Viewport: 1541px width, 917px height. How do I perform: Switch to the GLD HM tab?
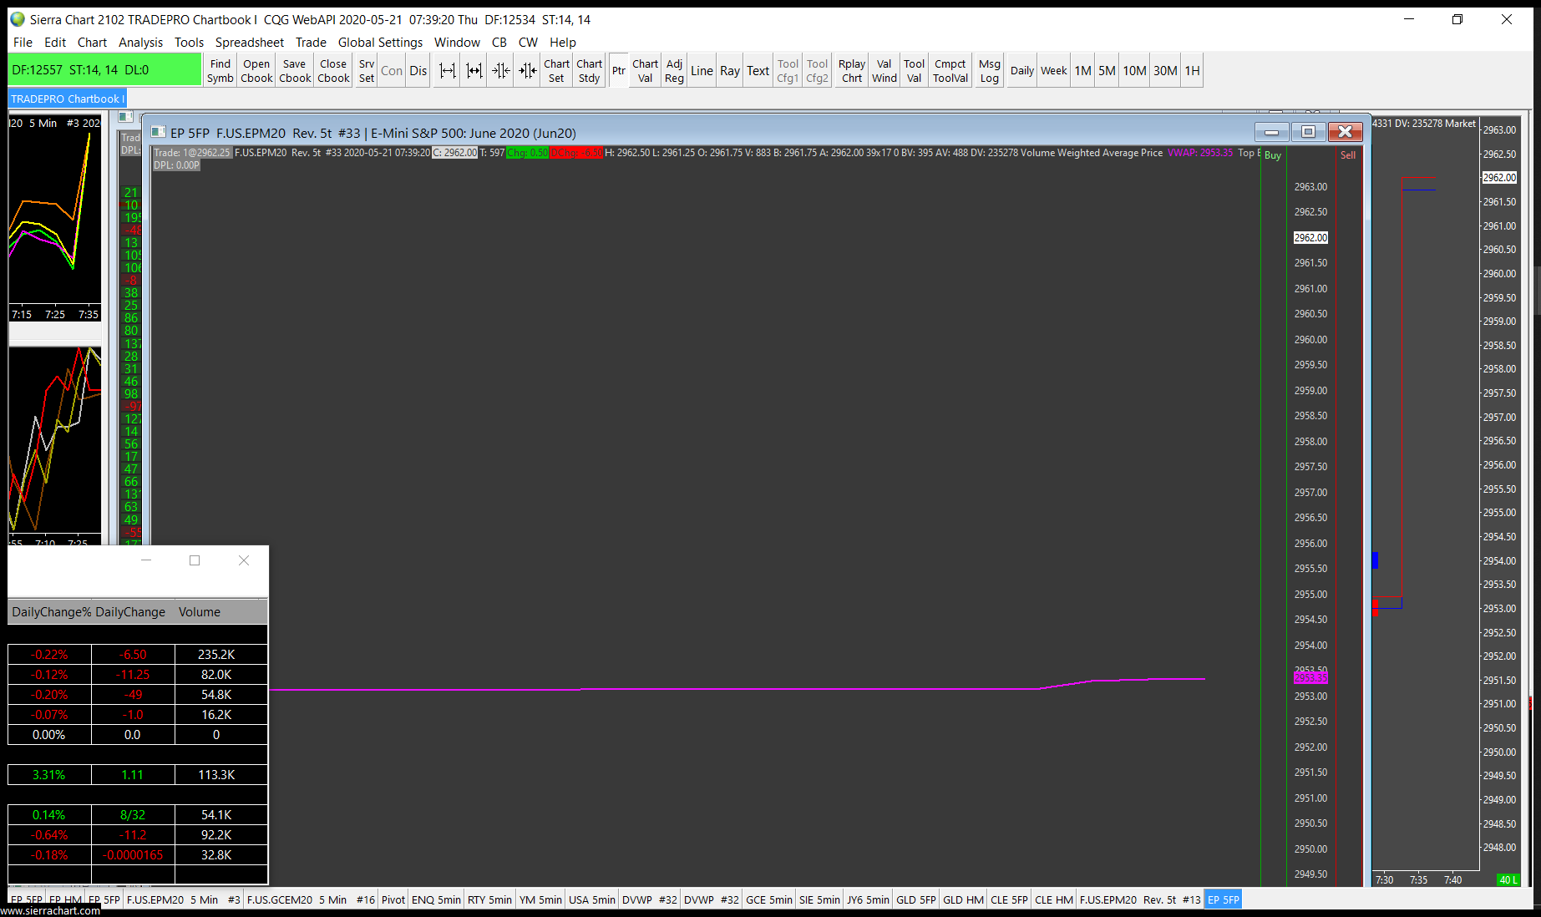[x=963, y=899]
